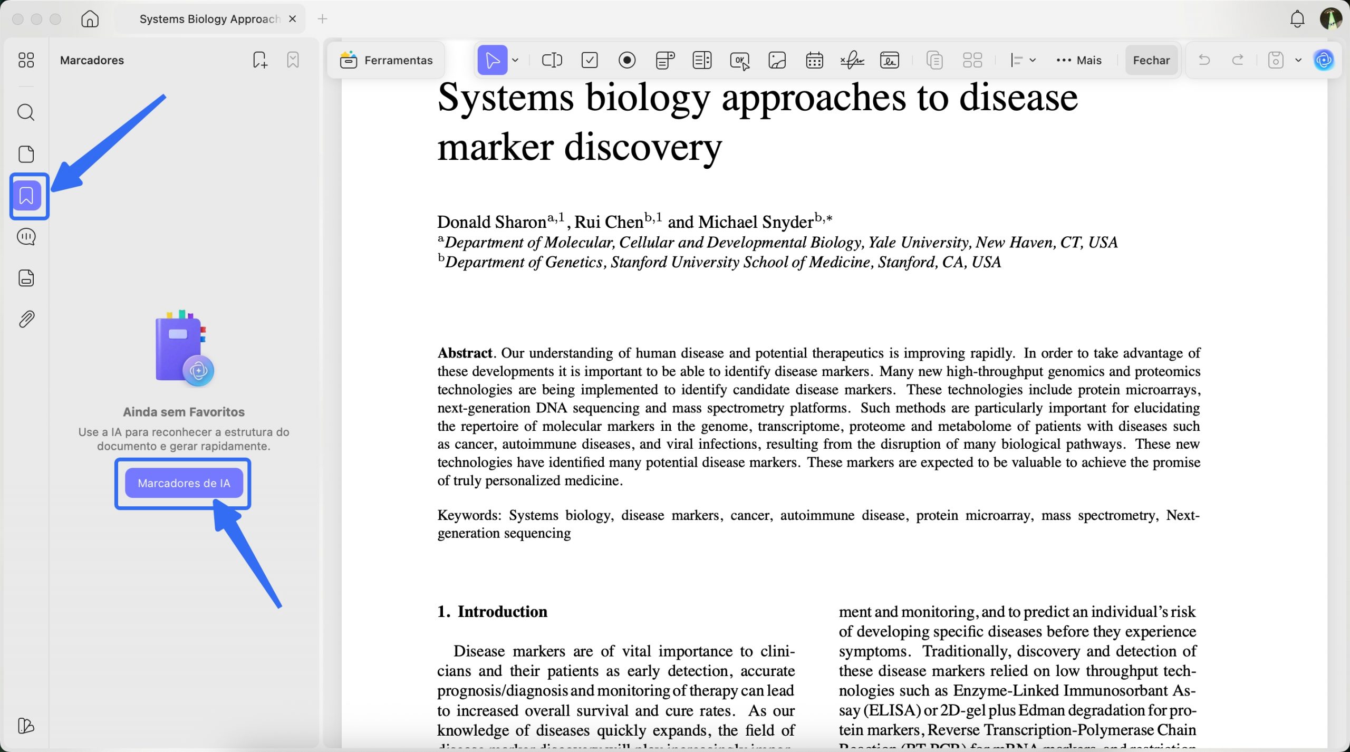Select the signature tool in the toolbar
The image size is (1350, 752).
852,60
